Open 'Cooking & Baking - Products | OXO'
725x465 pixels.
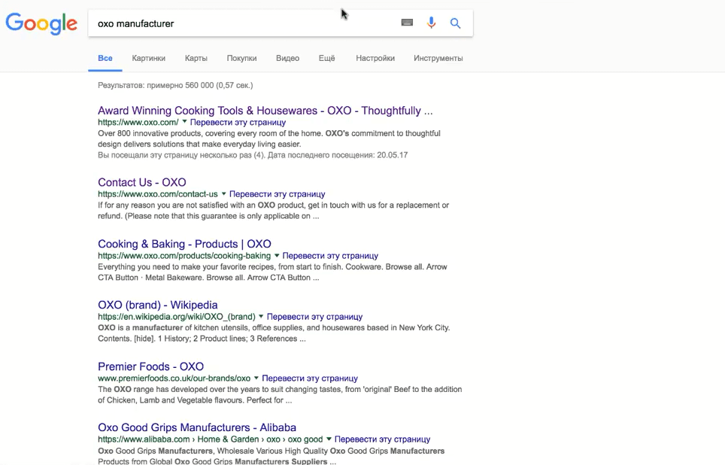pos(184,244)
